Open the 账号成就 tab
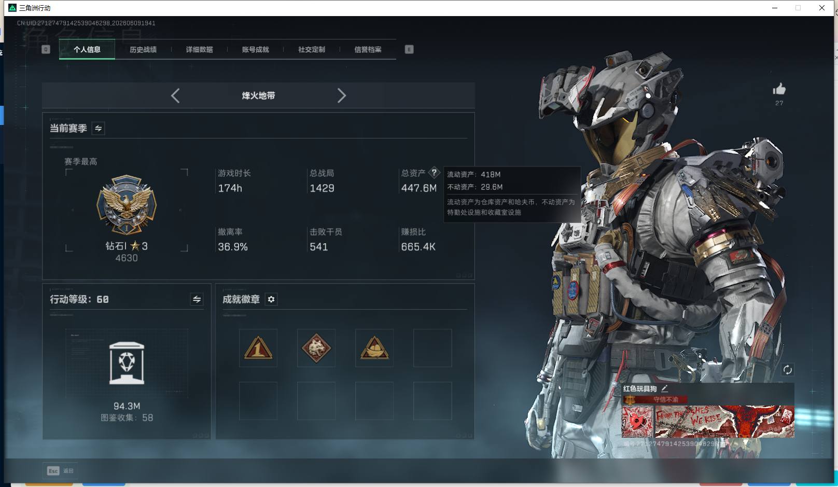The width and height of the screenshot is (838, 487). [255, 49]
